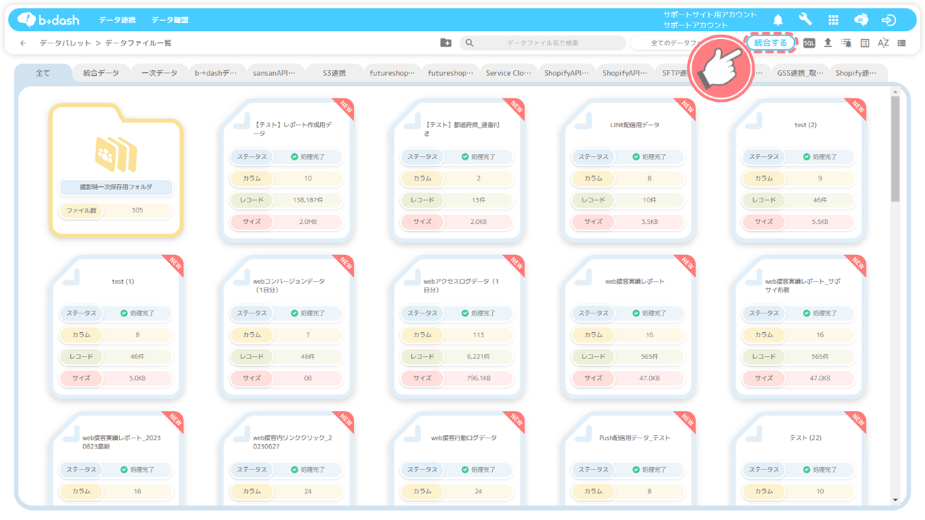925x520 pixels.
Task: Open the test (1) file card
Action: tap(116, 327)
